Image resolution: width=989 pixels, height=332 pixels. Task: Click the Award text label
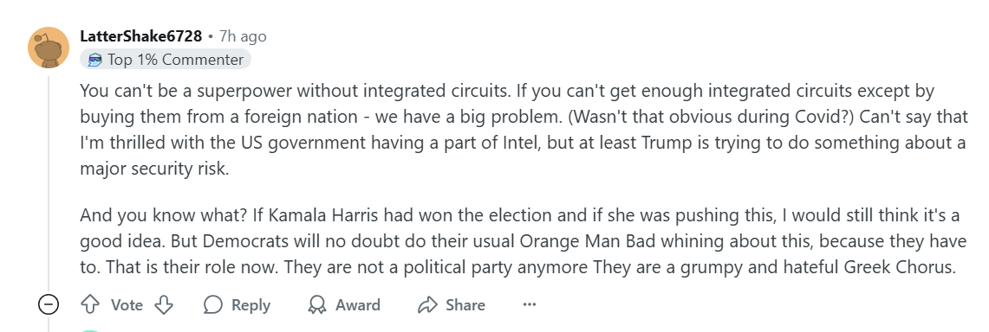click(358, 305)
